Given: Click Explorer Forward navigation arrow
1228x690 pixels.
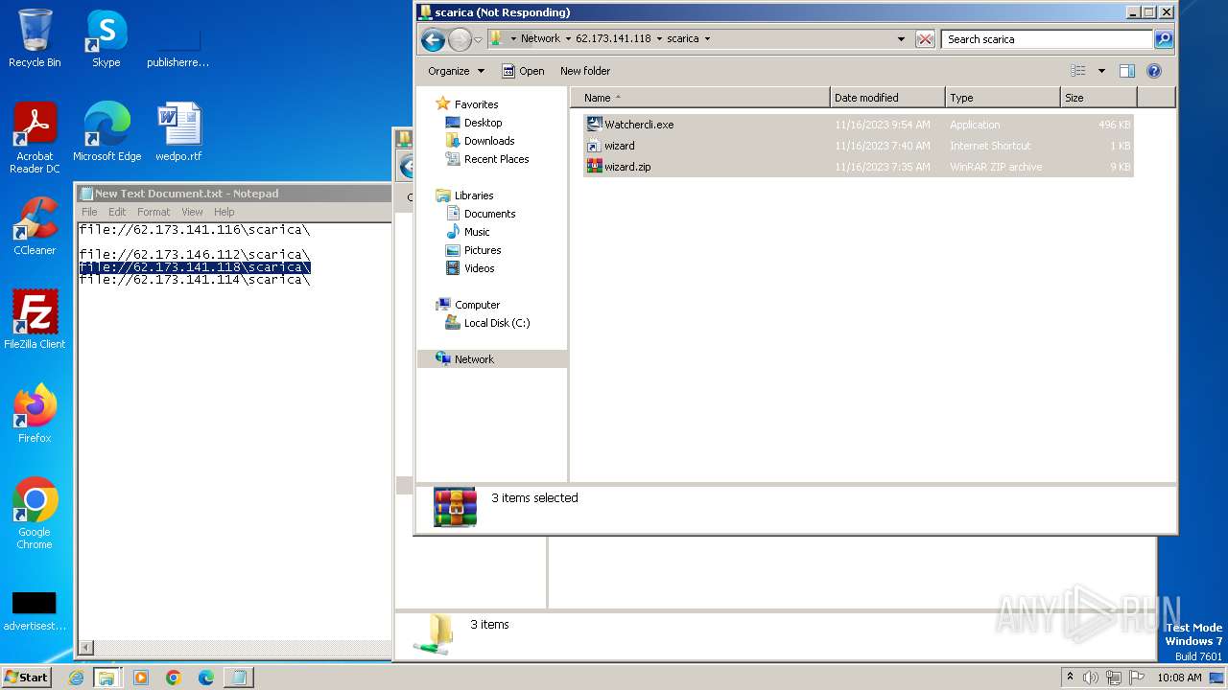Looking at the screenshot, I should click(x=460, y=39).
